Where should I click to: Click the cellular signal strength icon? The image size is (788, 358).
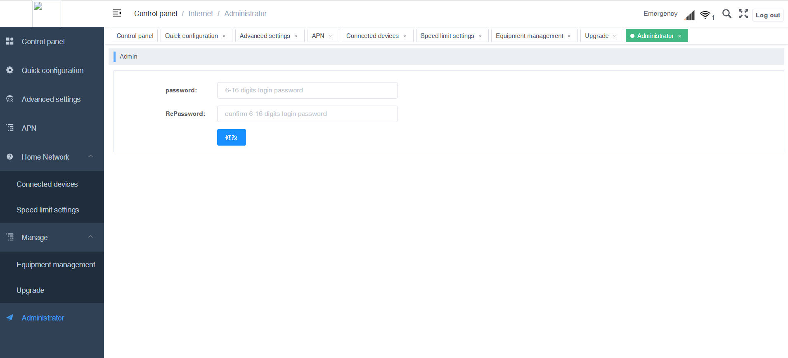click(x=689, y=16)
